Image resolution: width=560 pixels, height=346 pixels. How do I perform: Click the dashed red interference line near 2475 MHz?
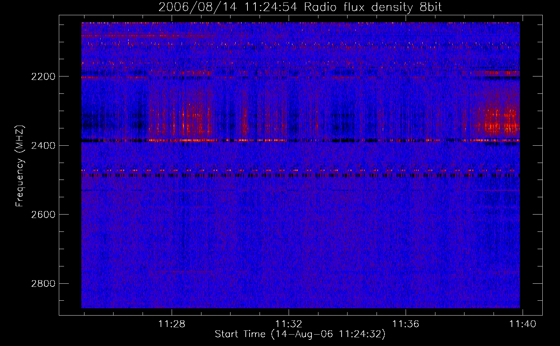pyautogui.click(x=298, y=170)
